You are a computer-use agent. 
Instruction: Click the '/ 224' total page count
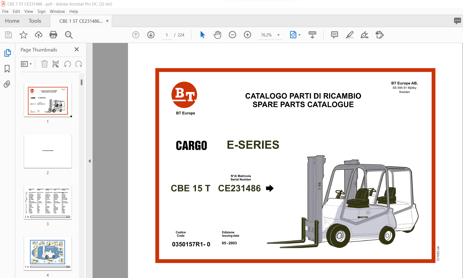pyautogui.click(x=179, y=35)
